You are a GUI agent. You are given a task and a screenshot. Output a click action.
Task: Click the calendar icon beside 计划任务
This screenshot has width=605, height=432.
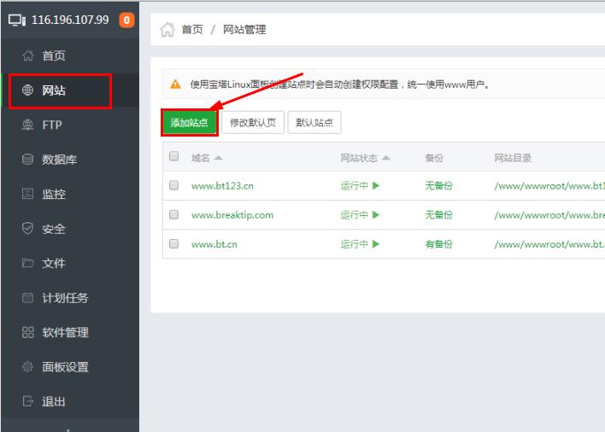pyautogui.click(x=28, y=297)
